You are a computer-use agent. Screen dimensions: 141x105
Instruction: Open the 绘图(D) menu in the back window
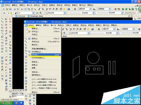tap(52, 5)
